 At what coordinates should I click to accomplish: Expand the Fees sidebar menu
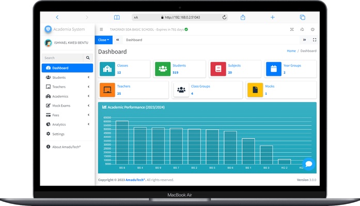click(x=67, y=115)
